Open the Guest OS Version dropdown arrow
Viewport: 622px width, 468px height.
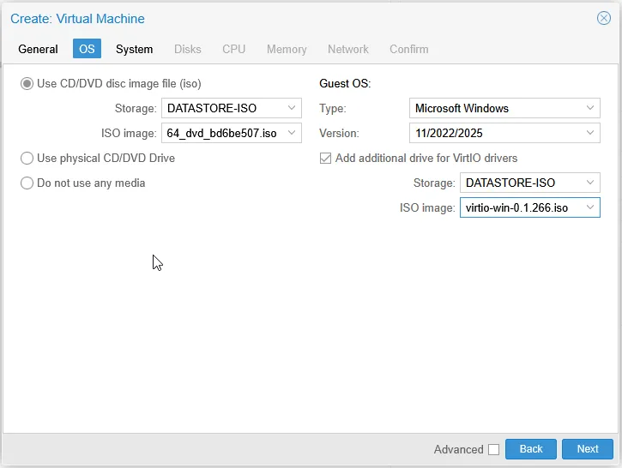point(590,133)
